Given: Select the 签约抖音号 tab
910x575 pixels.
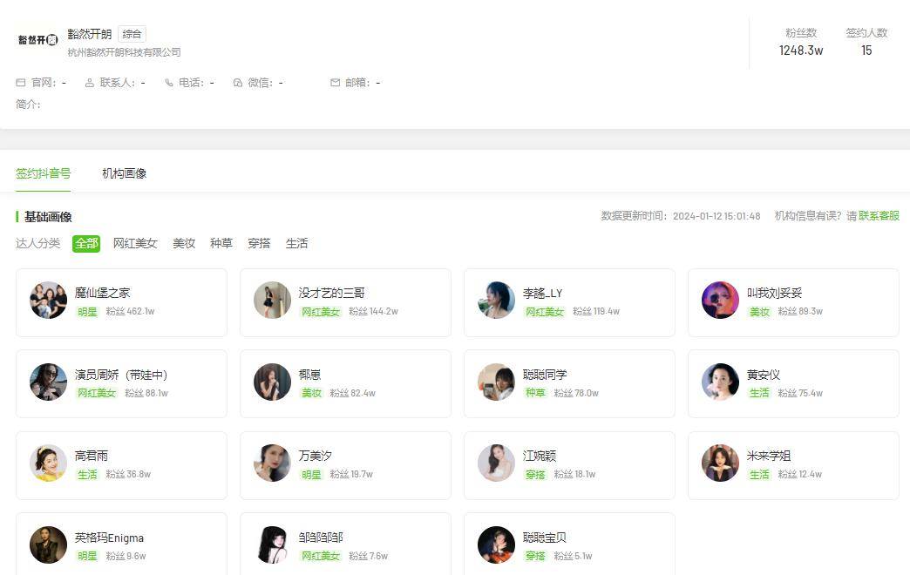Looking at the screenshot, I should tap(43, 173).
